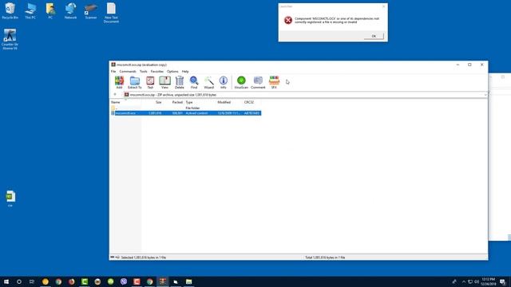Open Task View on the taskbar

click(32, 281)
